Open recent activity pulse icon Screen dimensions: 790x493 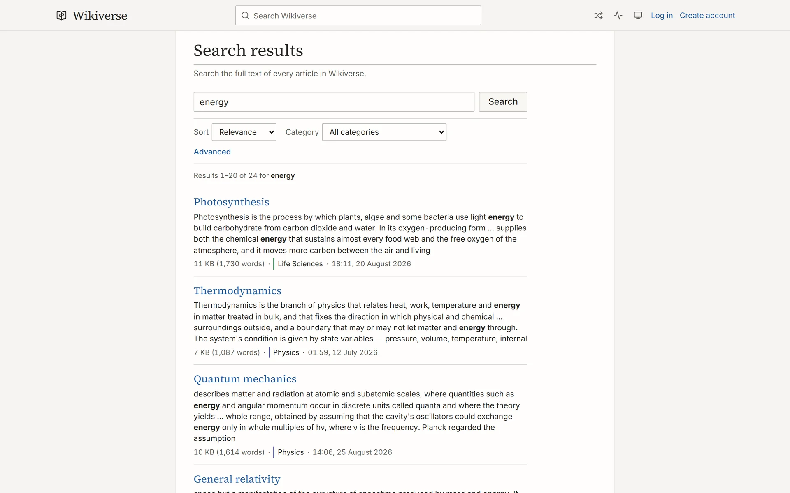tap(618, 16)
